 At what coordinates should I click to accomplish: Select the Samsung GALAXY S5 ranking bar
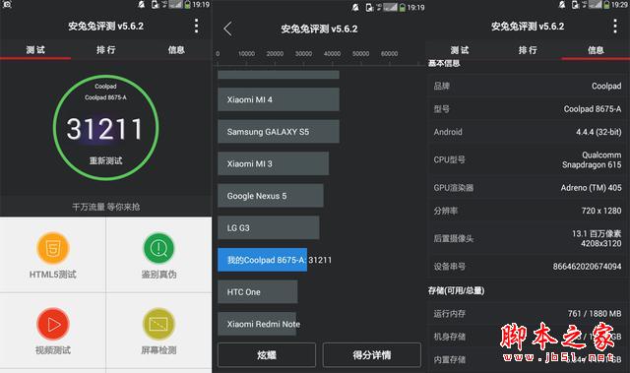(x=279, y=131)
